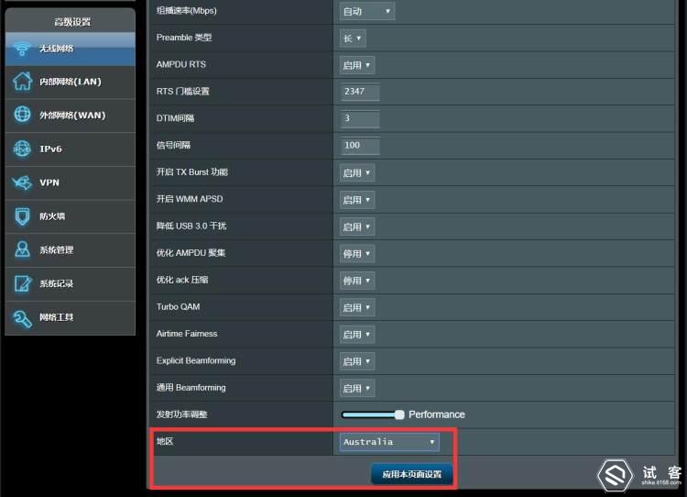The width and height of the screenshot is (687, 497).
Task: Click the Turbo QAM label
Action: 178,306
